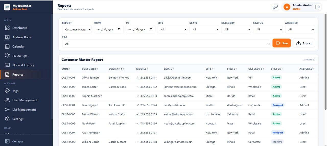The image size is (327, 146).
Task: Click the sort arrows beside COMPANY header
Action: pyautogui.click(x=123, y=69)
